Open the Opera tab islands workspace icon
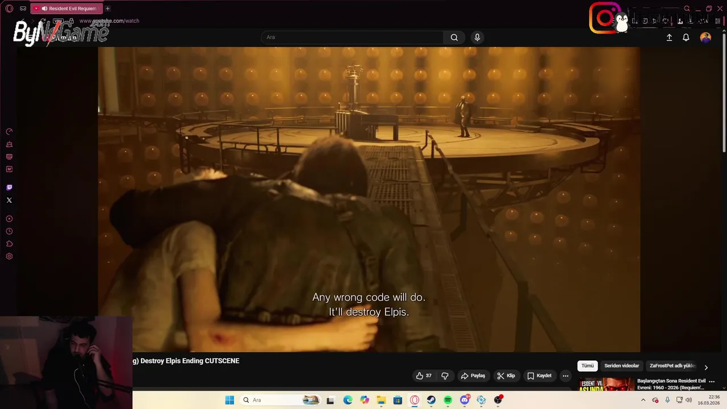The image size is (727, 409). [23, 9]
